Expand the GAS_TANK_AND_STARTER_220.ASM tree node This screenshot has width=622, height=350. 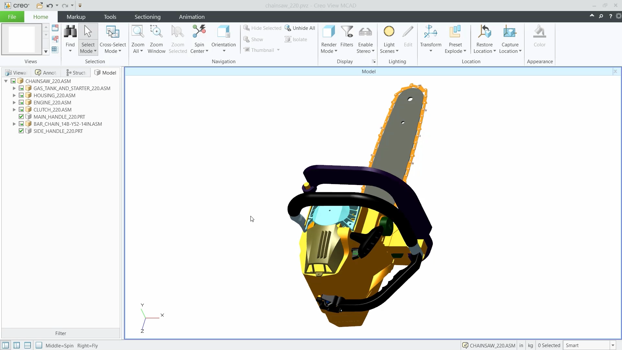(14, 88)
